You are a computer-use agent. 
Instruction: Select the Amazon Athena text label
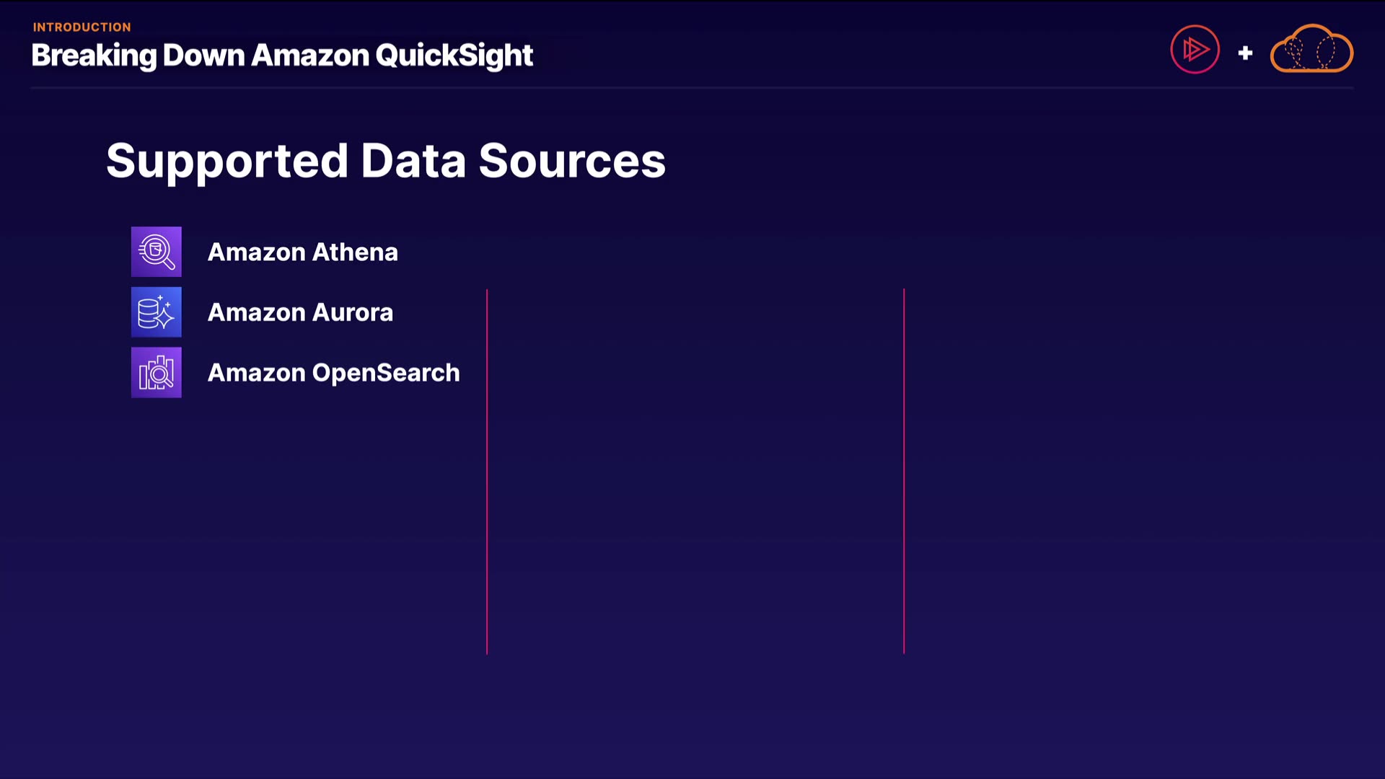tap(302, 252)
